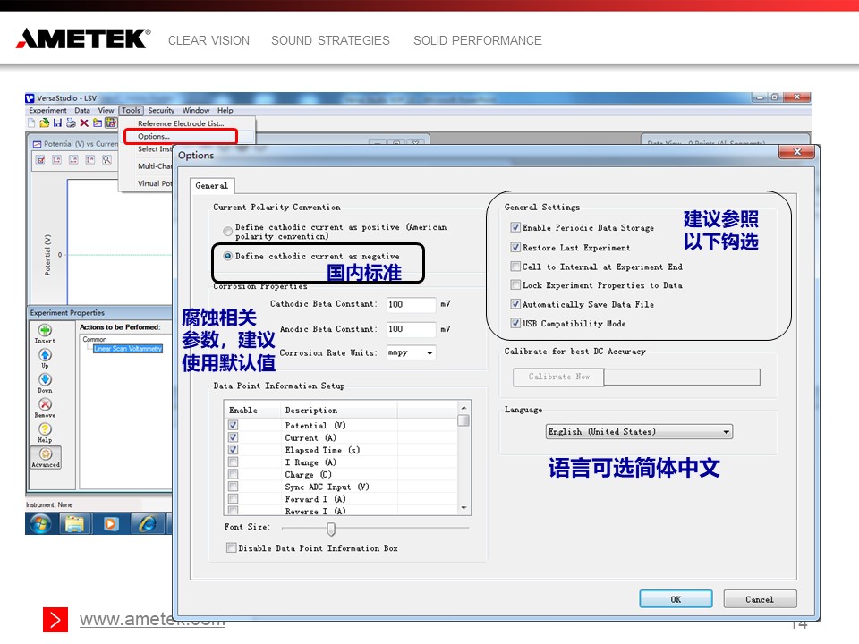
Task: Click the Down arrow action icon
Action: 45,379
